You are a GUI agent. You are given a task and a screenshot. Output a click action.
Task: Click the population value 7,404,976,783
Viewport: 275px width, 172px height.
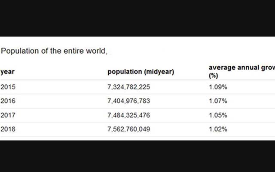129,101
